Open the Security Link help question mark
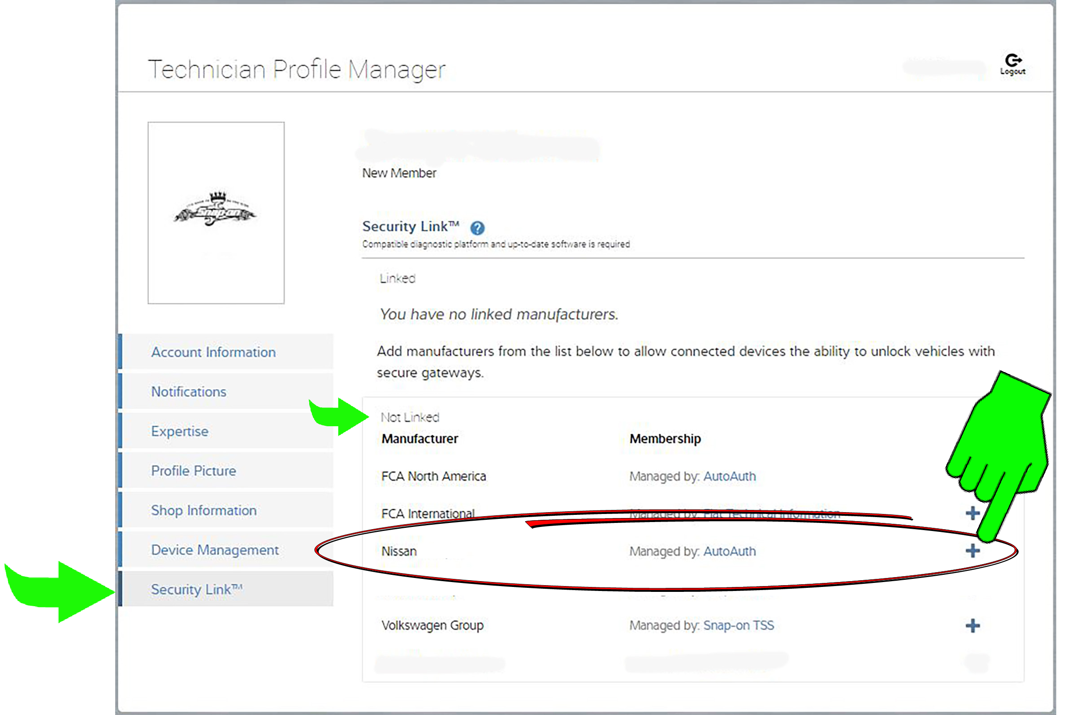Screen dimensions: 1080x715 (x=477, y=227)
